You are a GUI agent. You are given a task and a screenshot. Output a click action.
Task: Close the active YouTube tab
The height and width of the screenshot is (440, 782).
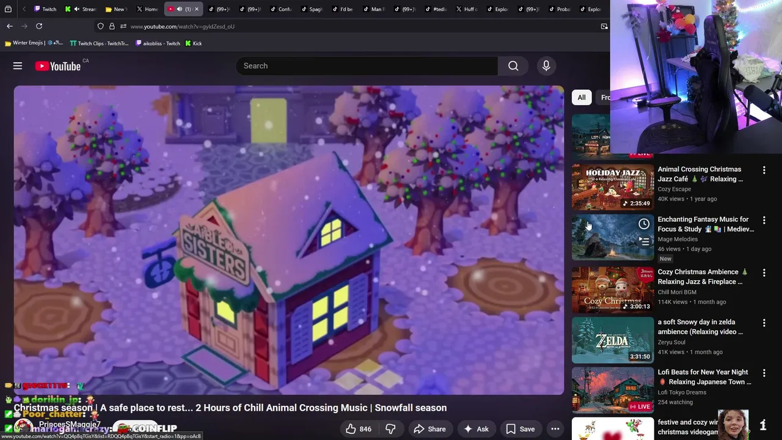pyautogui.click(x=197, y=9)
